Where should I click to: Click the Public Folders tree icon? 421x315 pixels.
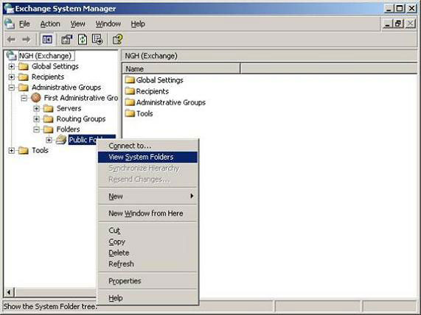(61, 140)
